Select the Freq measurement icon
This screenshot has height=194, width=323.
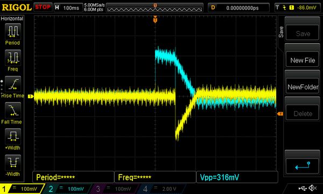(13, 58)
